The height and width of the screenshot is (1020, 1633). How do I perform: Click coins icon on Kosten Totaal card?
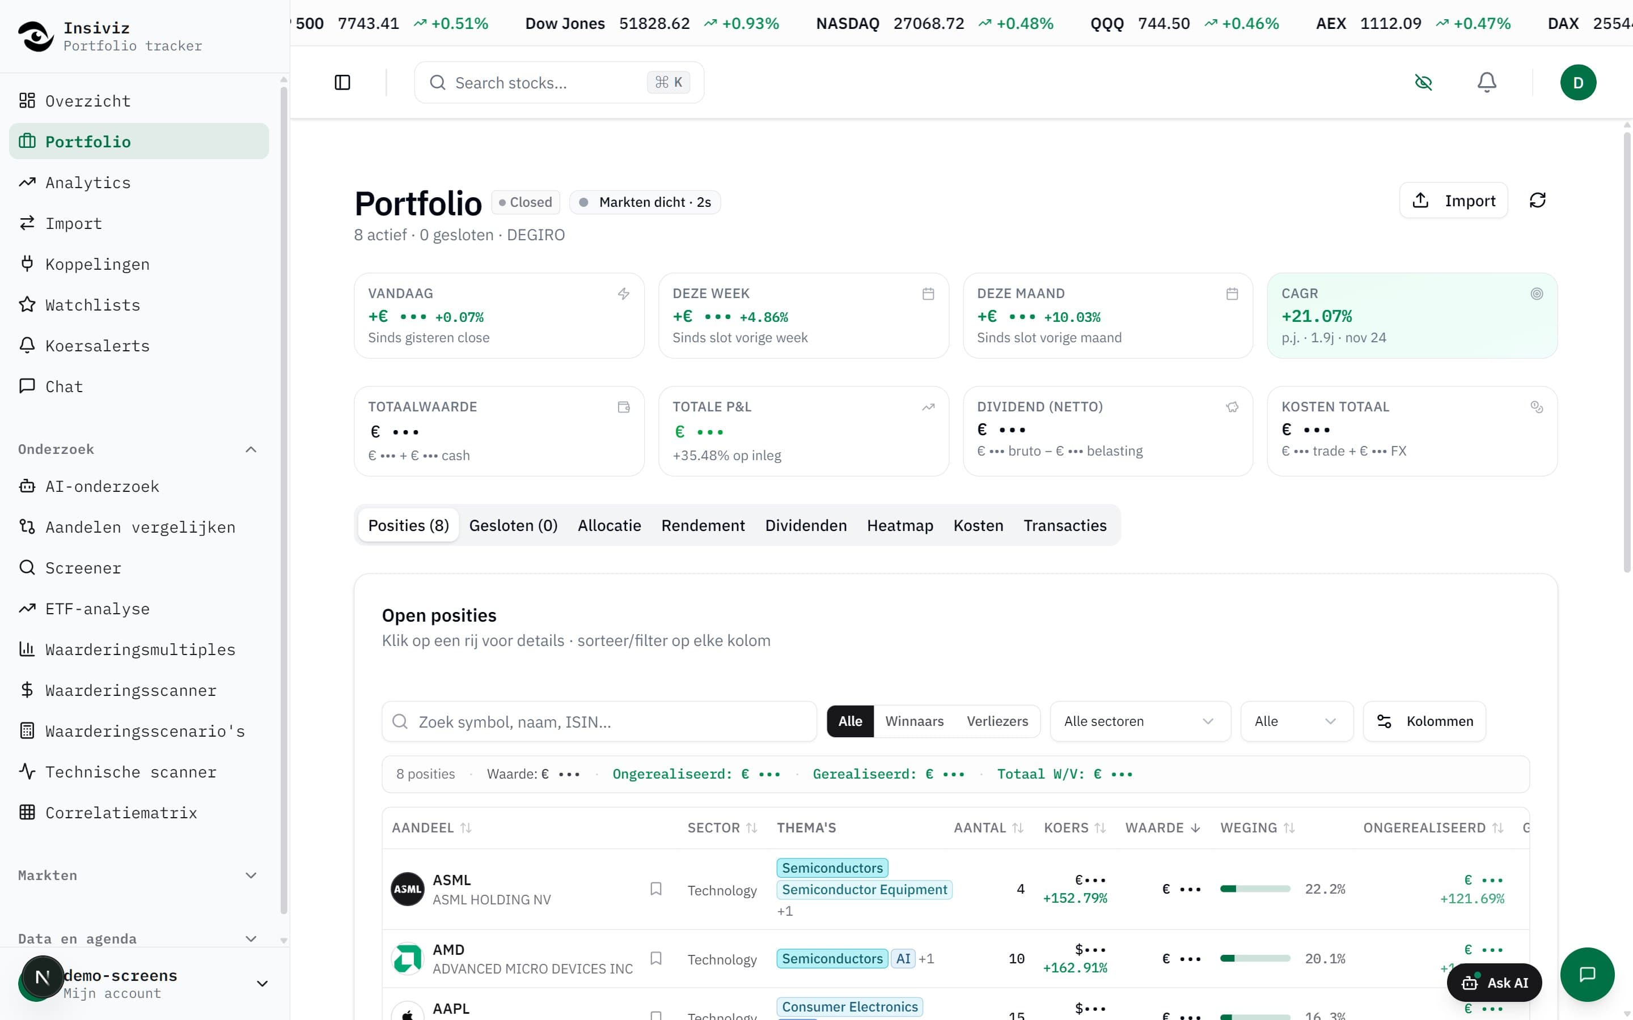1537,407
